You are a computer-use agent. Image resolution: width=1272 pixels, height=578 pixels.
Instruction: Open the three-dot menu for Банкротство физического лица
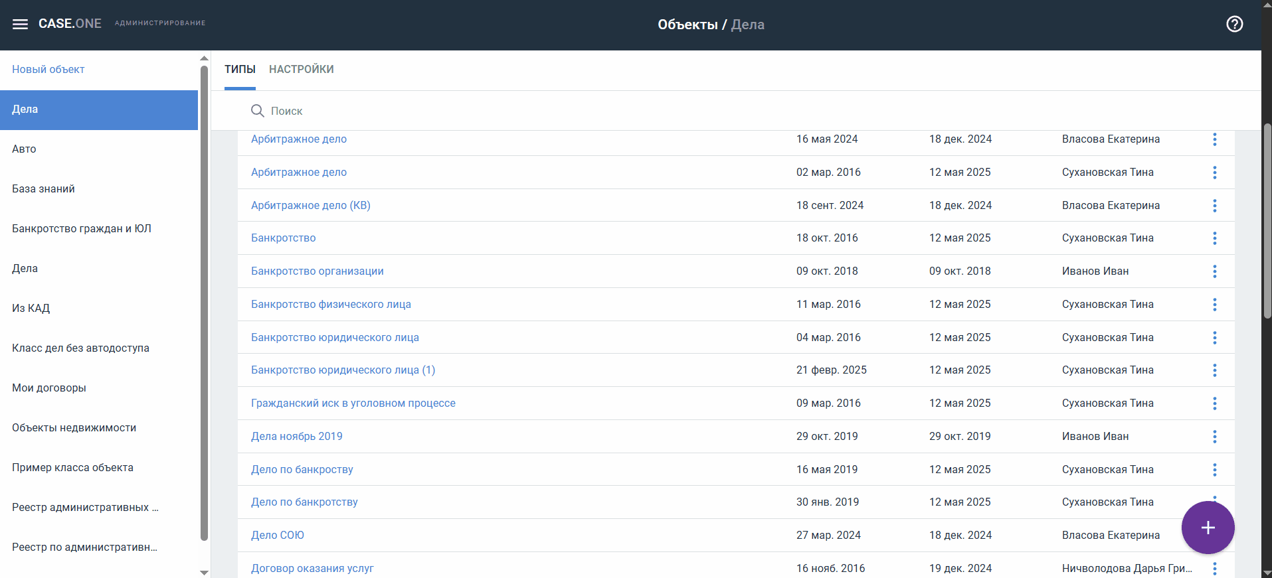point(1214,305)
